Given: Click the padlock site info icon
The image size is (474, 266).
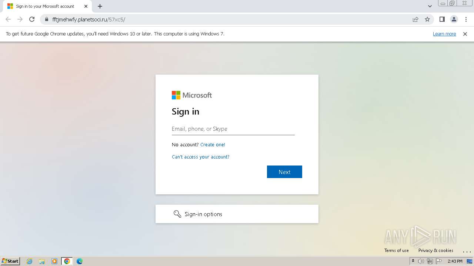Looking at the screenshot, I should coord(47,19).
